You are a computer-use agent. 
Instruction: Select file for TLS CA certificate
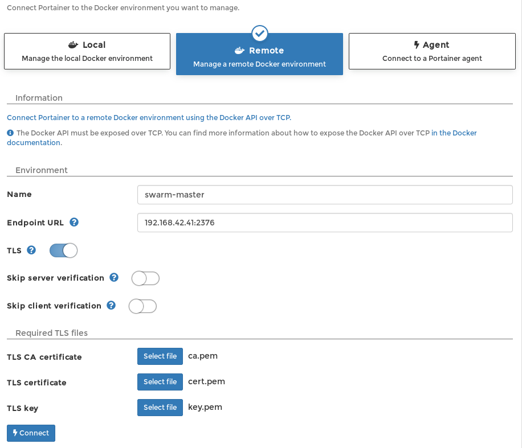pos(160,356)
